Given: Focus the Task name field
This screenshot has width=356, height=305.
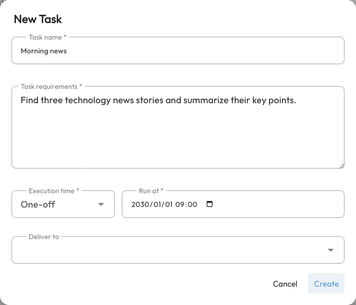Looking at the screenshot, I should pos(178,50).
